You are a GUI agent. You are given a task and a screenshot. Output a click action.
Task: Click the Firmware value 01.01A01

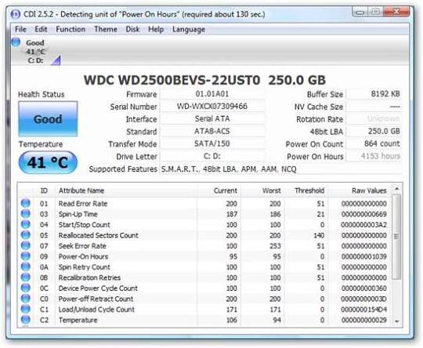coord(212,94)
